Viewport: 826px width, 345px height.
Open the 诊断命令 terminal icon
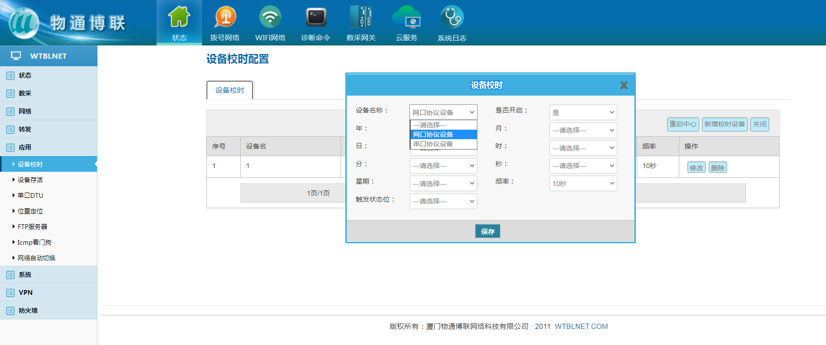[316, 18]
